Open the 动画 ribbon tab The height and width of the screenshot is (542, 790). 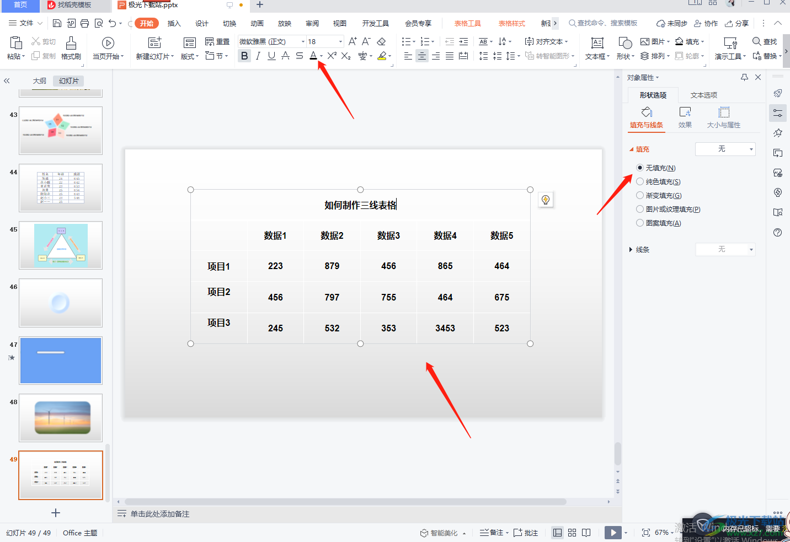point(257,23)
